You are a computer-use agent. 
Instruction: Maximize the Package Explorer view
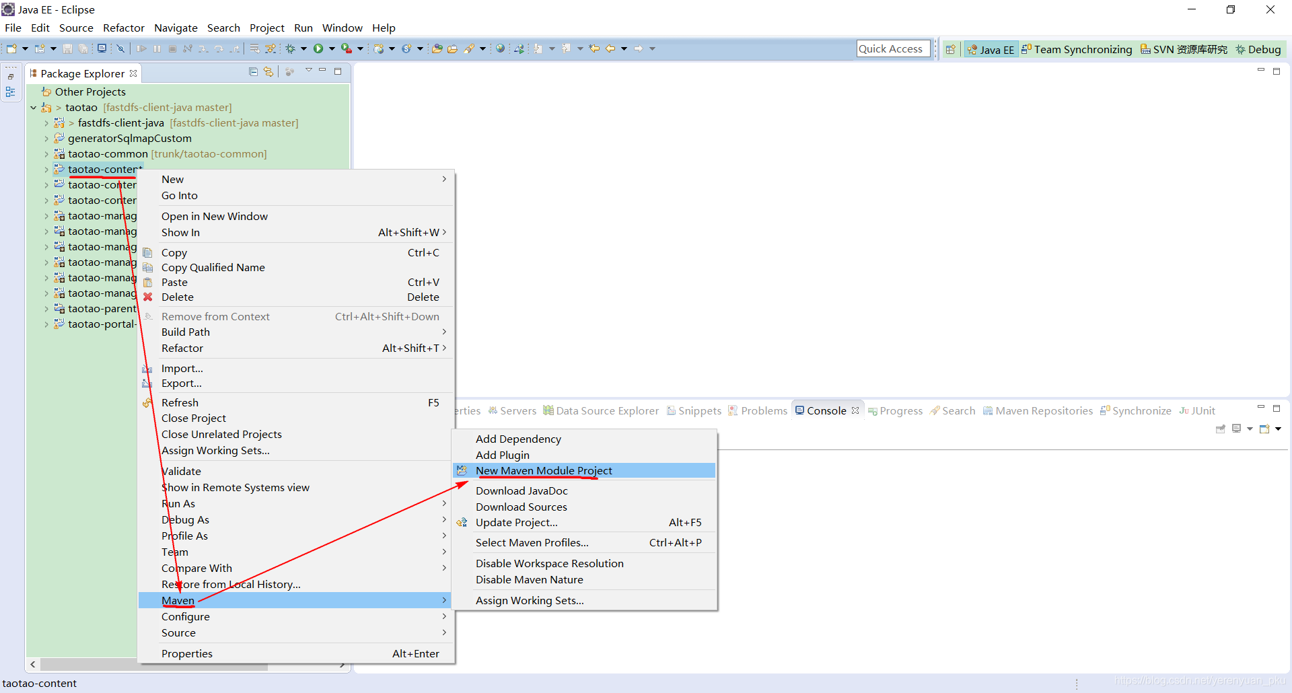point(338,71)
